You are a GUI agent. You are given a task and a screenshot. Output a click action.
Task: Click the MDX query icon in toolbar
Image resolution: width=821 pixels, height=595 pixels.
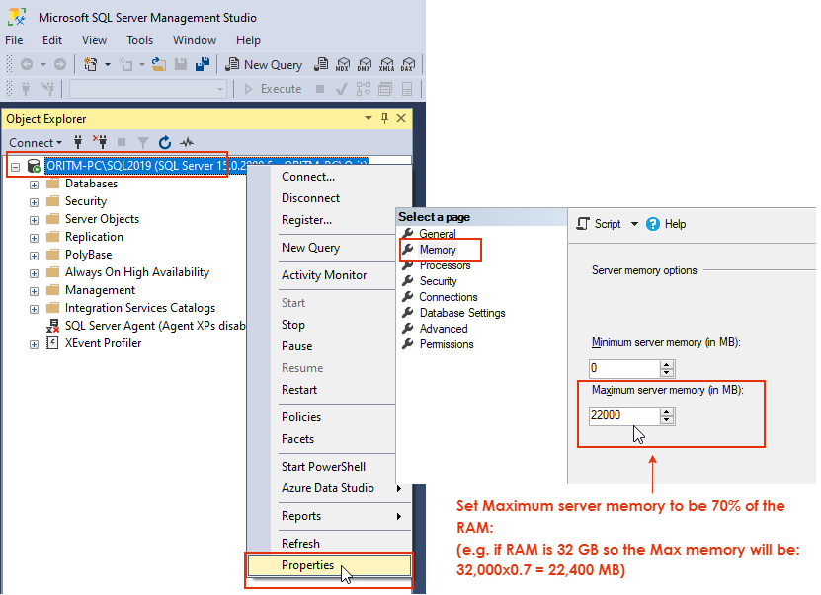pos(343,64)
